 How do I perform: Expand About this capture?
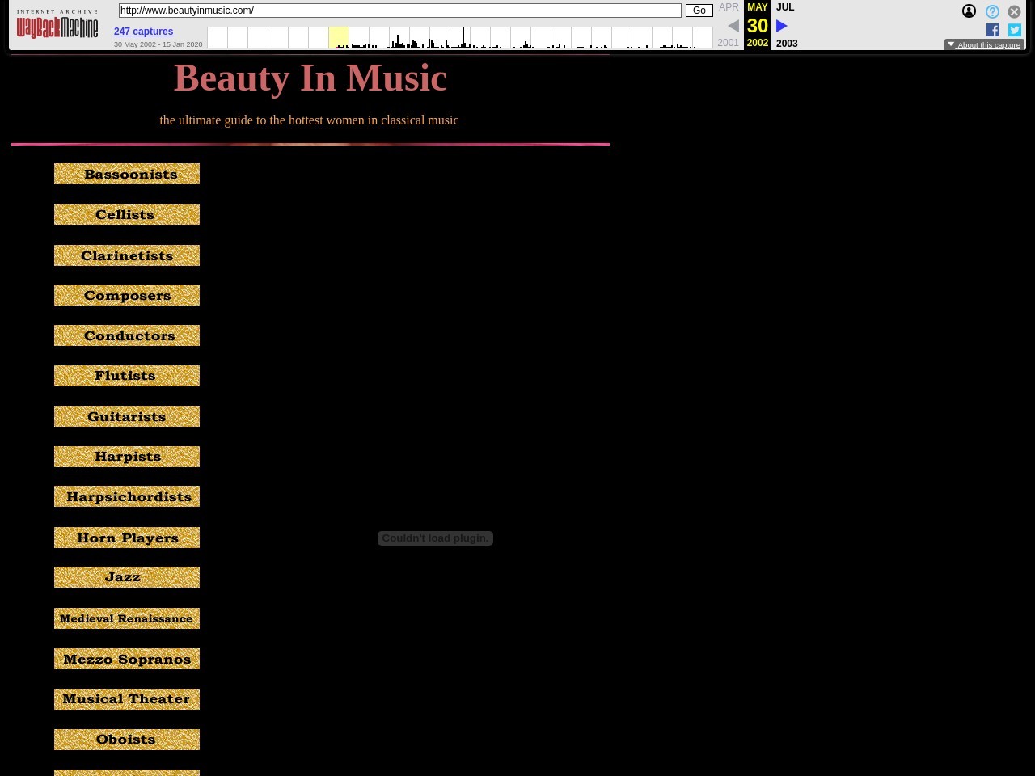coord(984,45)
